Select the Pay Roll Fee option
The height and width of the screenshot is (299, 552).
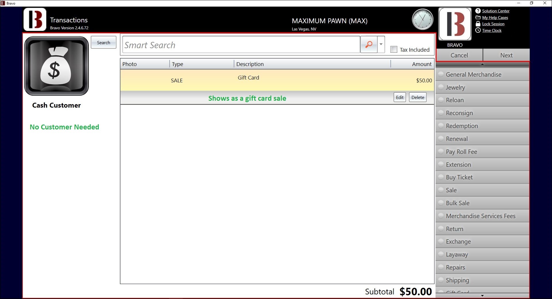pyautogui.click(x=482, y=152)
